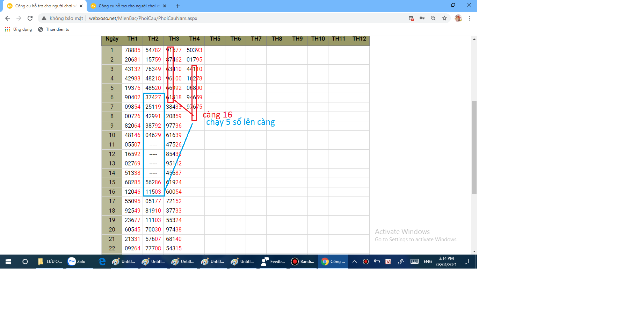Reload the page with the refresh icon

pos(30,18)
